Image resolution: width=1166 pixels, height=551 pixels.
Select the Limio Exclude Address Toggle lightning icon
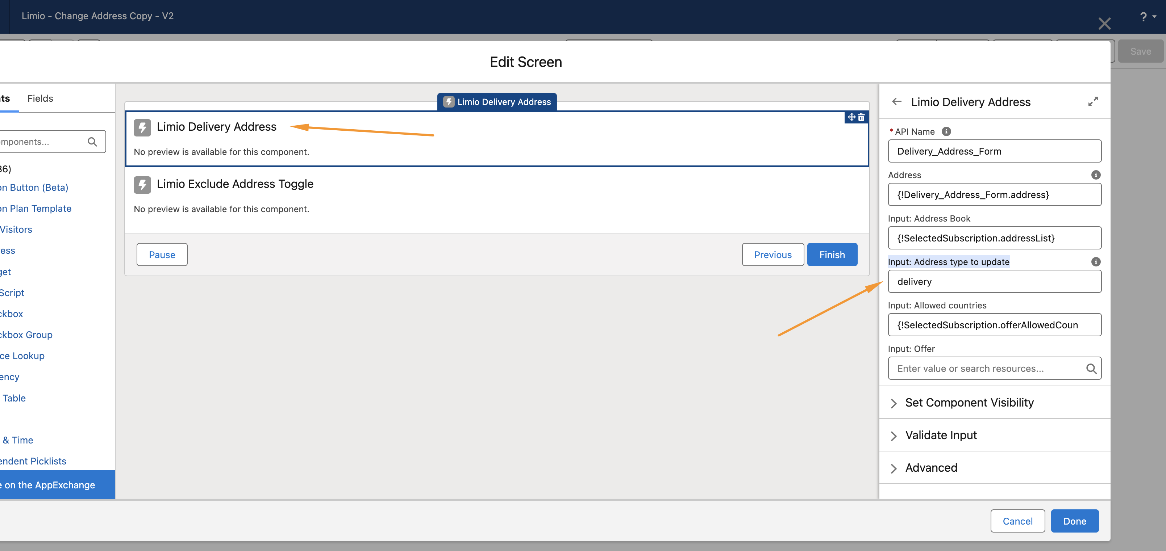[x=142, y=185]
